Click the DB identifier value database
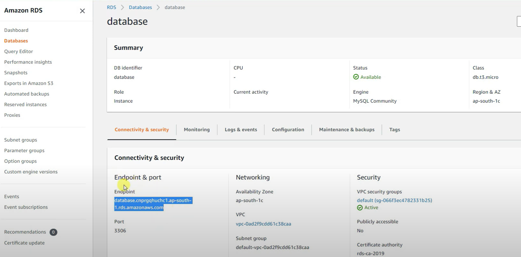Screen dimensions: 521x257 click(x=124, y=77)
